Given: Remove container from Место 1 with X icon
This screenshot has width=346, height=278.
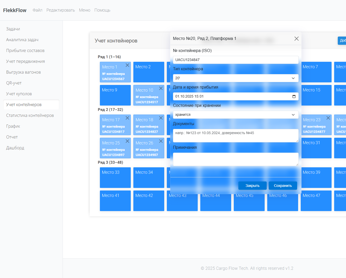Looking at the screenshot, I should pos(127,65).
